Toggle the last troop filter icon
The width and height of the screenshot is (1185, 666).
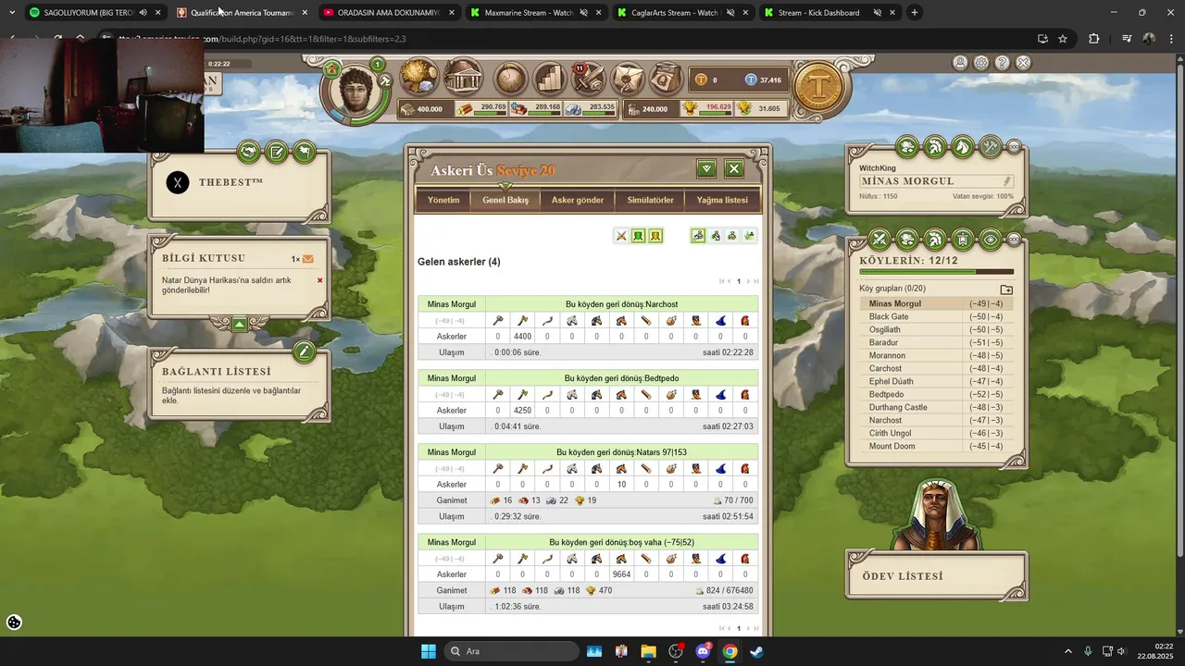(749, 236)
